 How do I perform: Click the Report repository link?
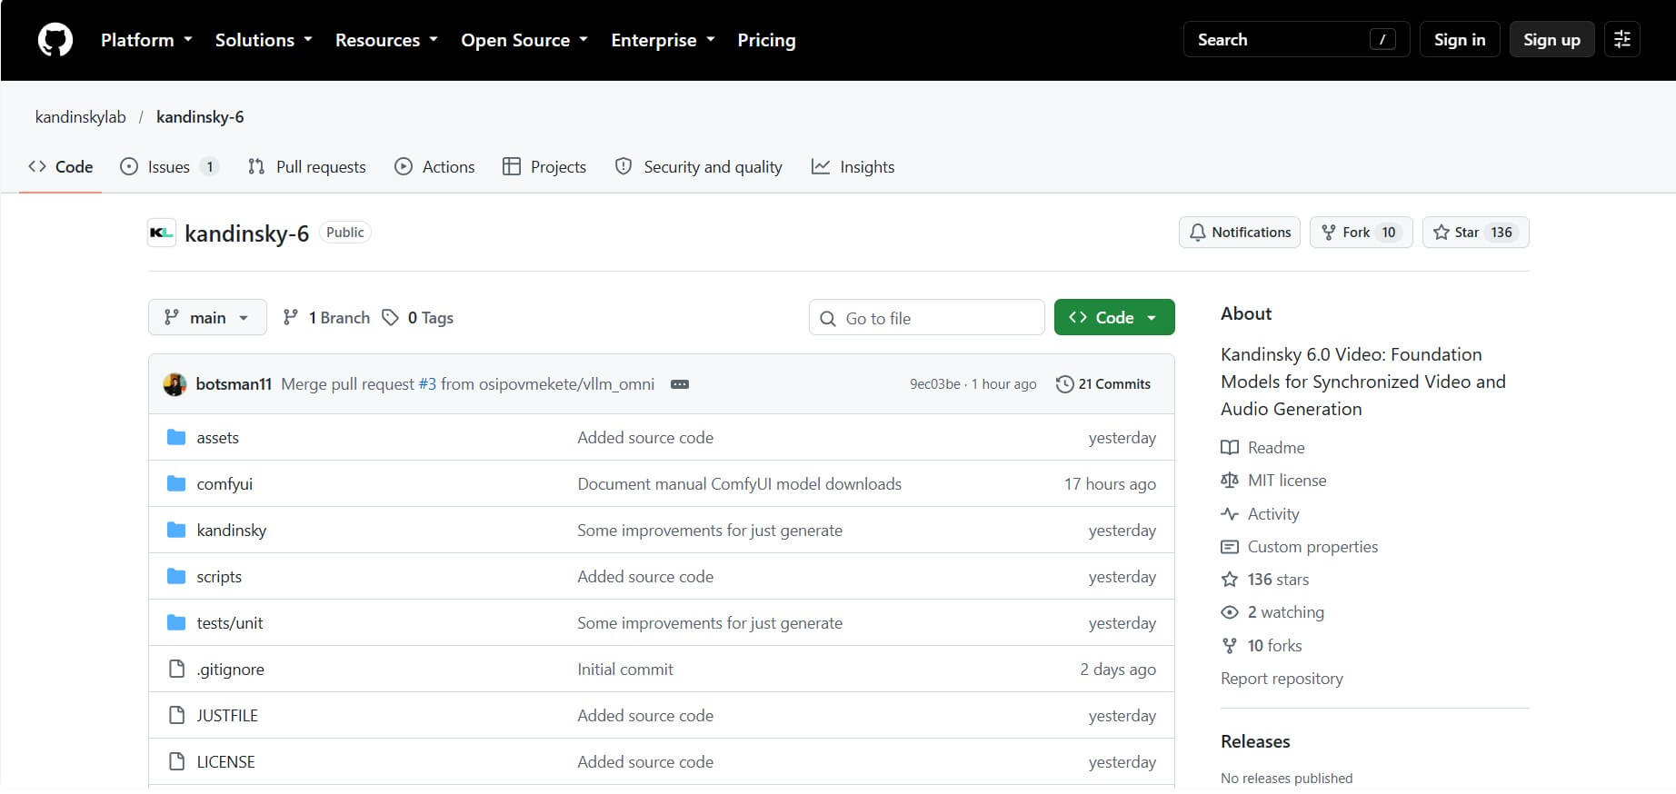click(x=1282, y=679)
